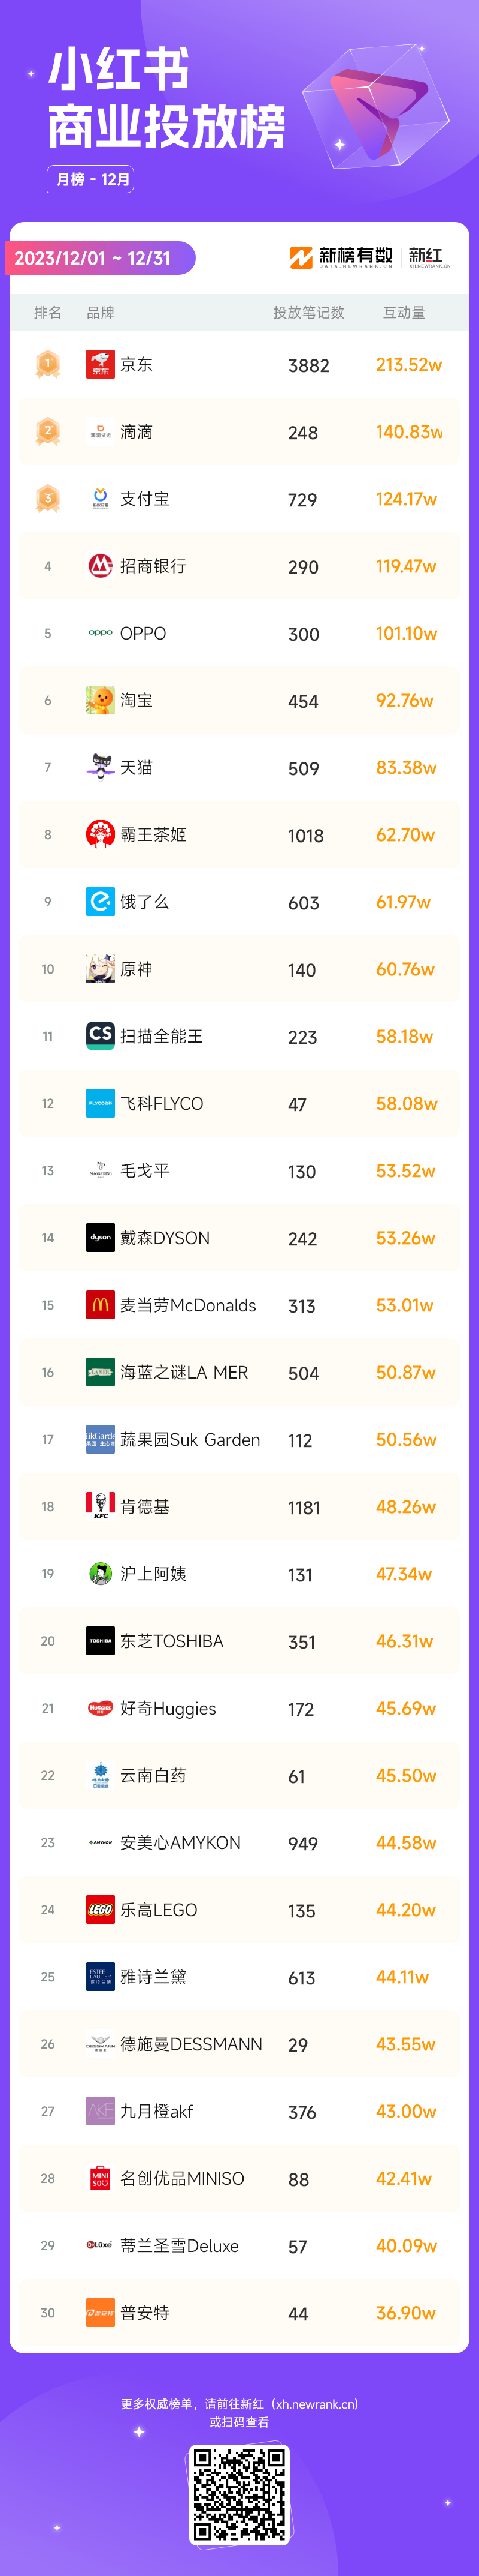Click the 饿了么 blue logo icon
The height and width of the screenshot is (2576, 479).
click(x=101, y=902)
